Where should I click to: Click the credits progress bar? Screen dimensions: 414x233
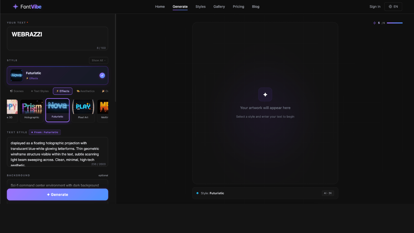(395, 23)
